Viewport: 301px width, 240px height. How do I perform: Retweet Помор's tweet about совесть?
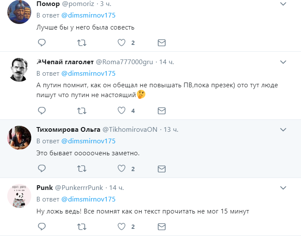(x=82, y=43)
